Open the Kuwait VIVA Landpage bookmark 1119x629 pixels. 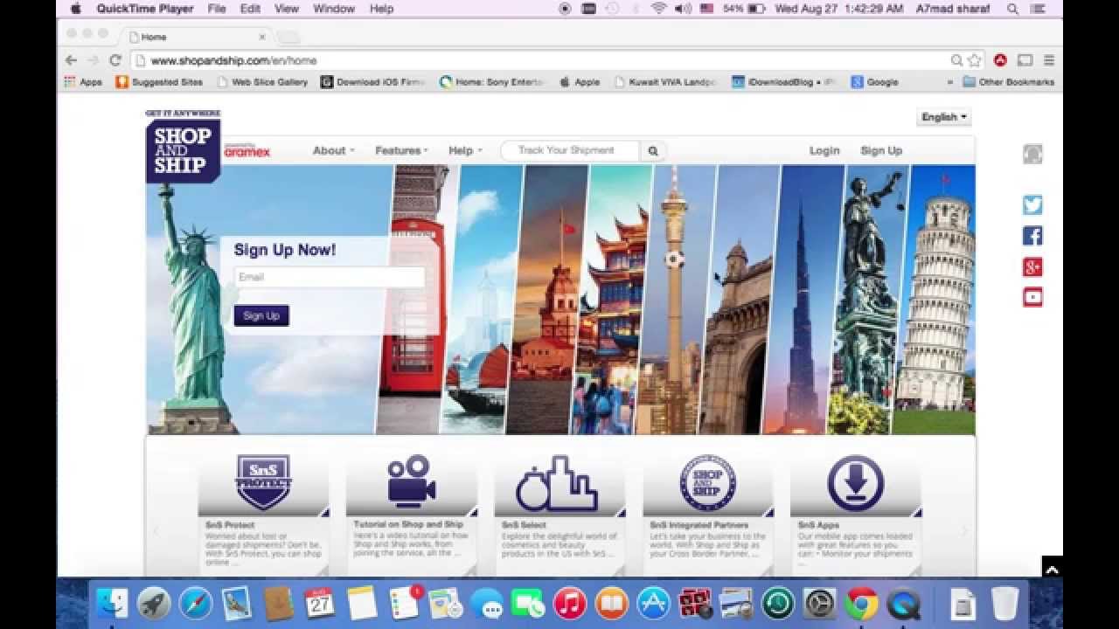(x=665, y=82)
